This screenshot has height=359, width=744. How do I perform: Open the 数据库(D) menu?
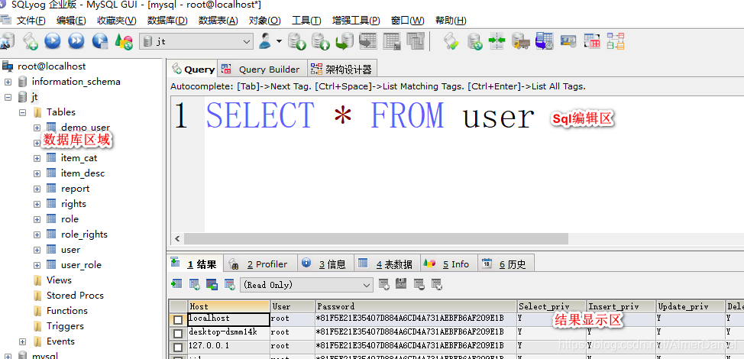coord(167,21)
